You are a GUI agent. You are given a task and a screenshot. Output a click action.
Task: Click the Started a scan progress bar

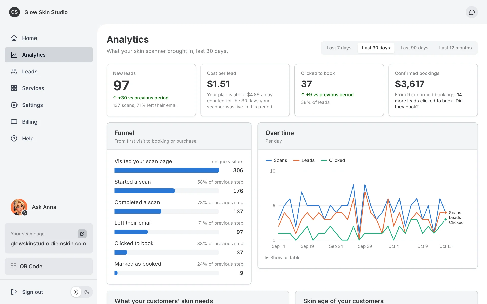point(167,191)
